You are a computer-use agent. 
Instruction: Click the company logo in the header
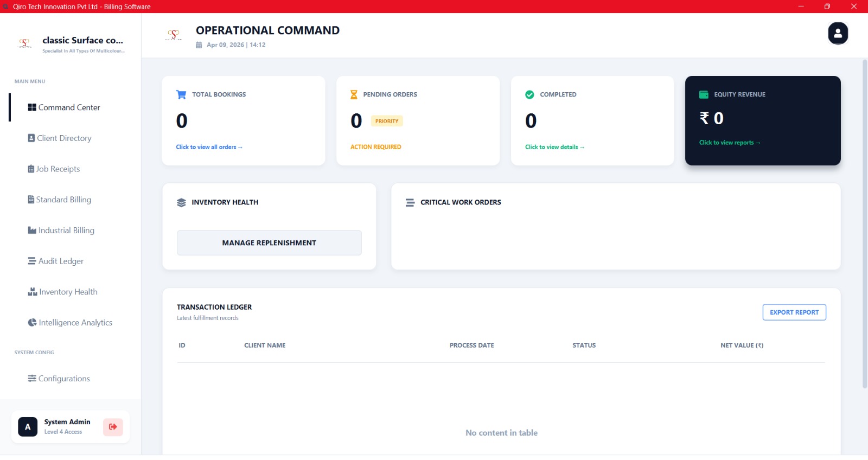coord(174,35)
